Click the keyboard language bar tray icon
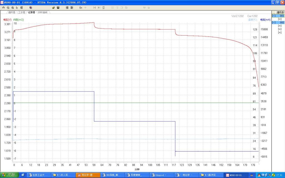This screenshot has width=285, height=178. coord(252,175)
